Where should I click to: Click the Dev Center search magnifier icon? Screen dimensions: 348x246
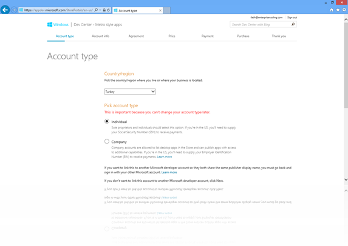tap(293, 24)
